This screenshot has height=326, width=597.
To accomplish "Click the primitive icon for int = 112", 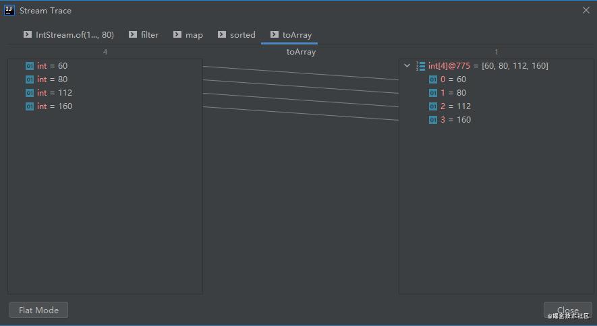I will pyautogui.click(x=30, y=93).
